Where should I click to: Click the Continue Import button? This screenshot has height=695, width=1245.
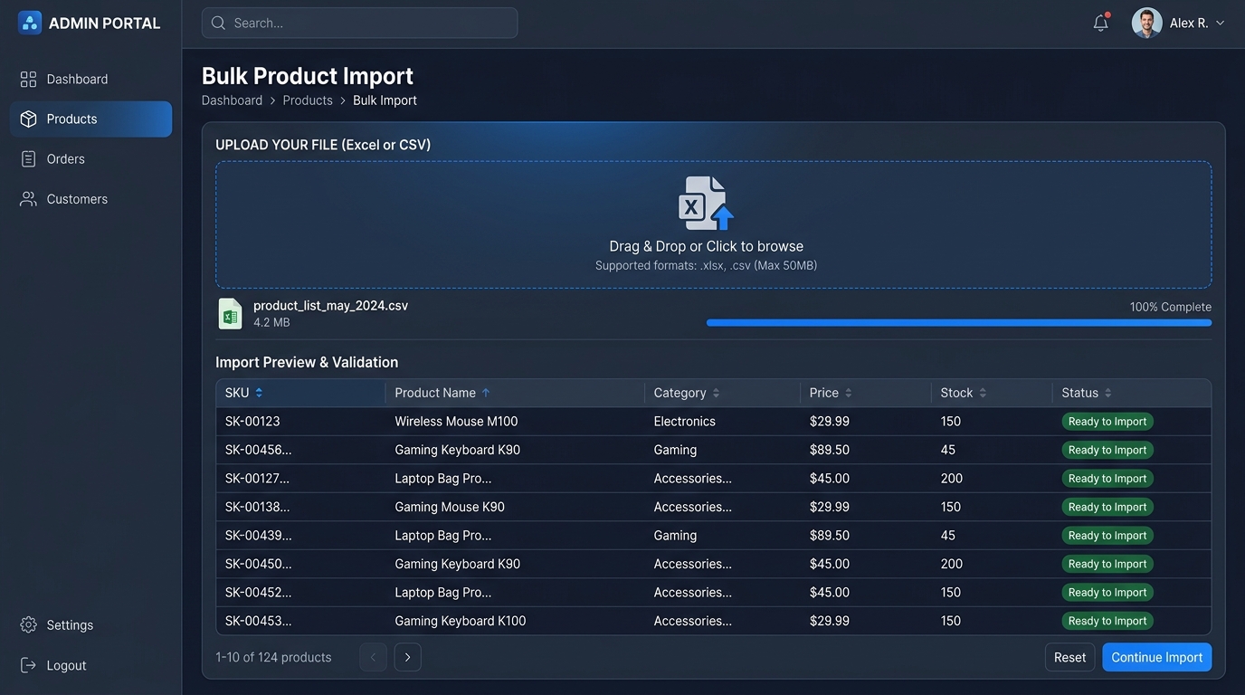(x=1156, y=657)
